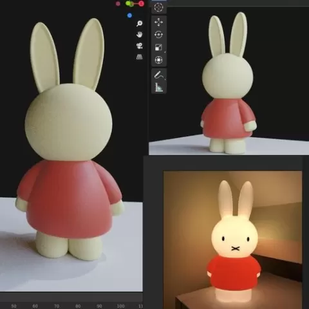Click frame 80 on the timeline

[78, 306]
